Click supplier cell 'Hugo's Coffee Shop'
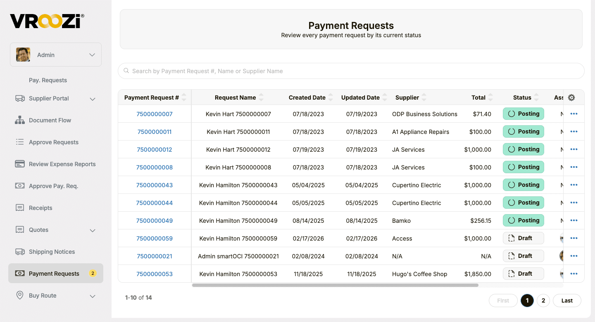The height and width of the screenshot is (322, 595). 419,274
